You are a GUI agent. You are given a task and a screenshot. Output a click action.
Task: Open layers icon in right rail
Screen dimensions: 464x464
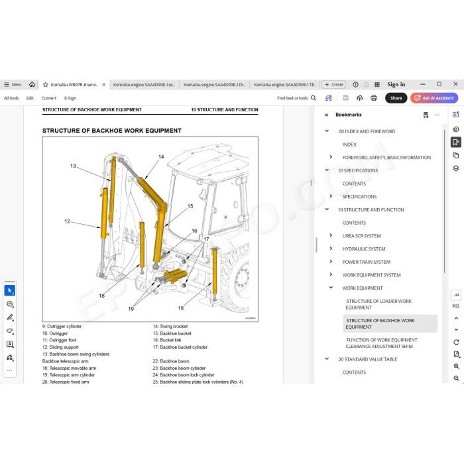456,168
